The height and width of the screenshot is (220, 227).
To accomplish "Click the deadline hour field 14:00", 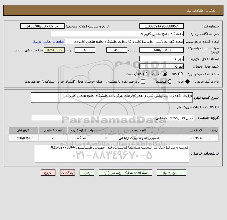I will coord(117,50).
